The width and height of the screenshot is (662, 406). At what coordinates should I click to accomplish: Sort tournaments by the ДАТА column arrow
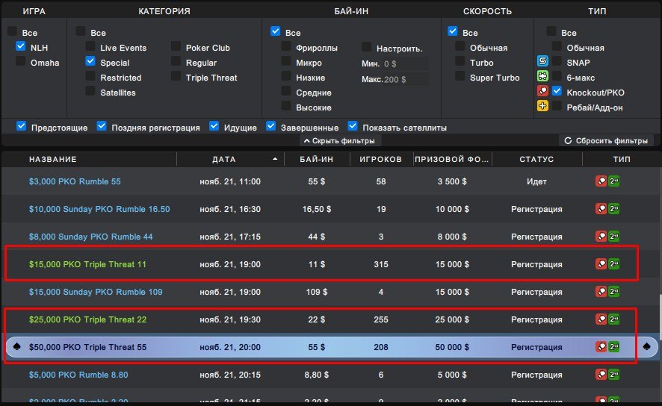pyautogui.click(x=274, y=159)
